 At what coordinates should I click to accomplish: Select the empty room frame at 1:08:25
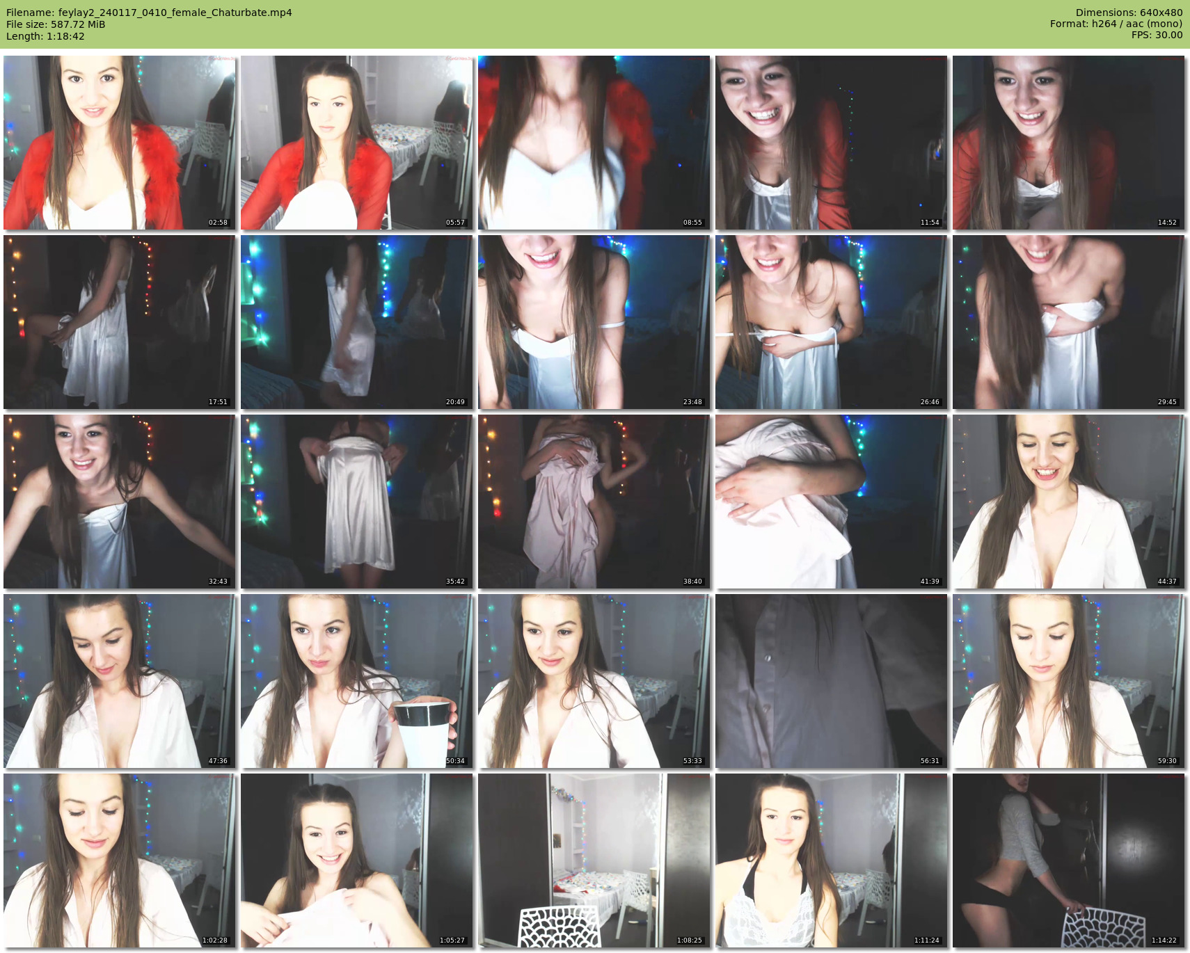pyautogui.click(x=594, y=860)
